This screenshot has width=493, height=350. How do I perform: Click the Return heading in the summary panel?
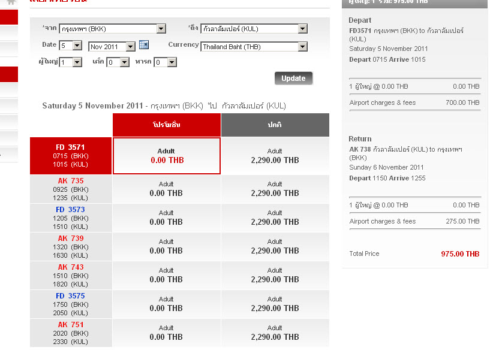click(360, 139)
